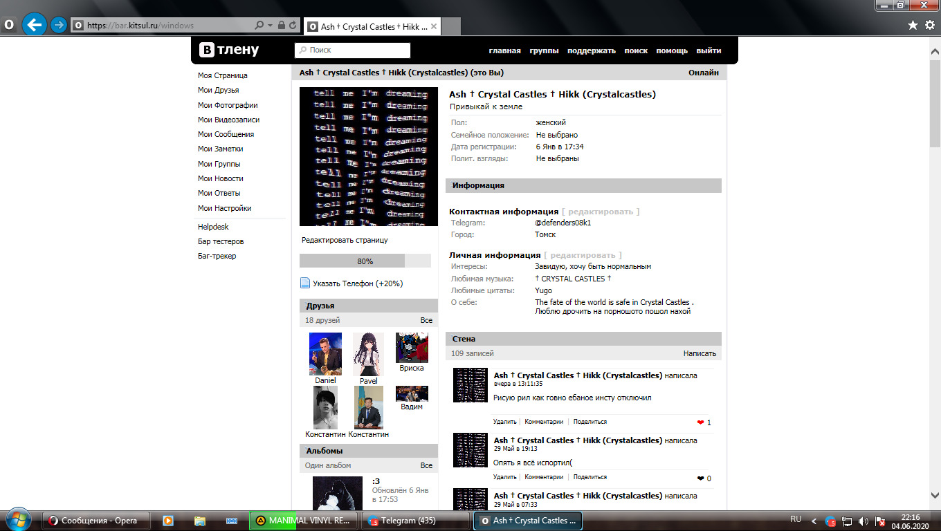
Task: Edit Контактная информация via редактировать
Action: coord(601,212)
